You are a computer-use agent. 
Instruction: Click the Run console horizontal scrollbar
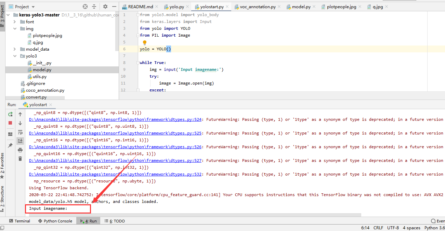195,215
